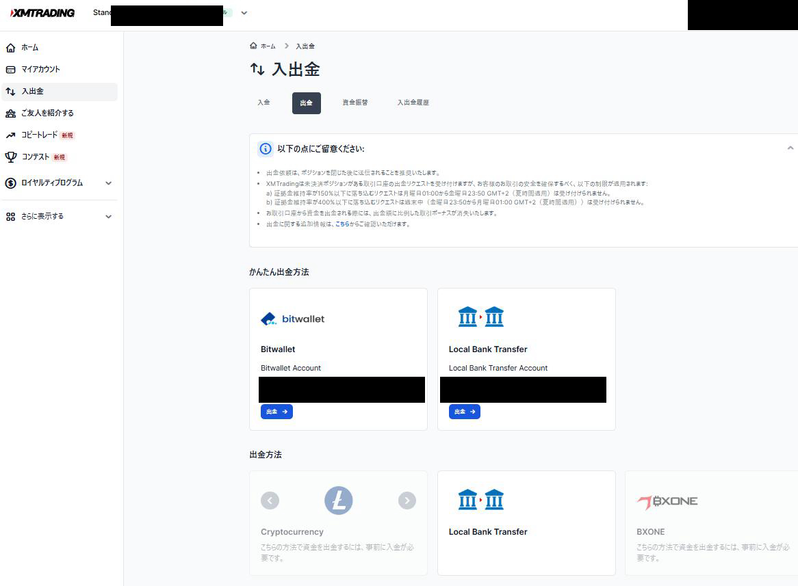Click the Litecoin coin icon
Viewport: 798px width, 586px height.
coord(339,501)
